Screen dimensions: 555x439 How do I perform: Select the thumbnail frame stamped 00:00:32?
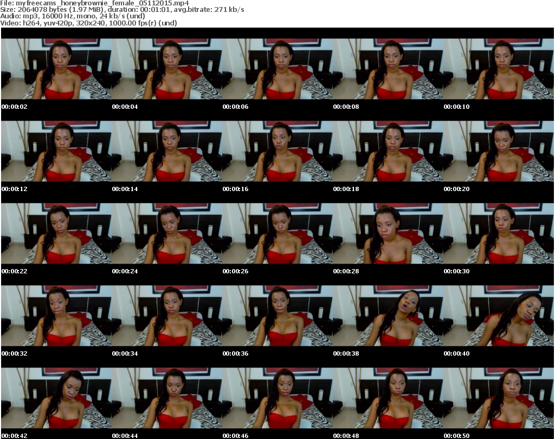coord(56,316)
